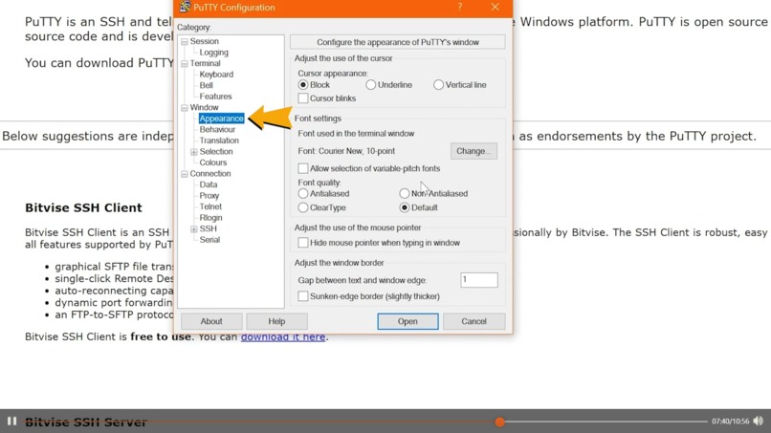
Task: Allow selection of variable-pitch fonts
Action: click(x=303, y=168)
